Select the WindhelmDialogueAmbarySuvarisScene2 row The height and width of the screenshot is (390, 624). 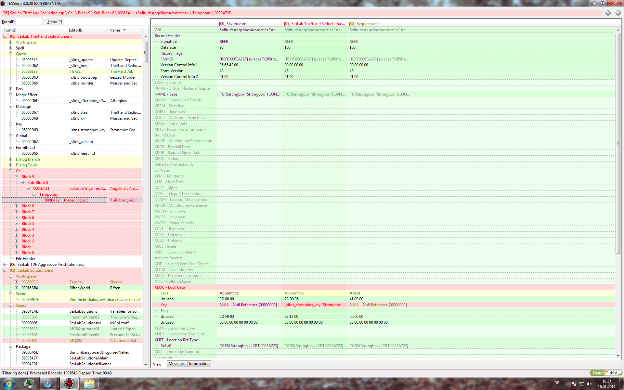[72, 300]
